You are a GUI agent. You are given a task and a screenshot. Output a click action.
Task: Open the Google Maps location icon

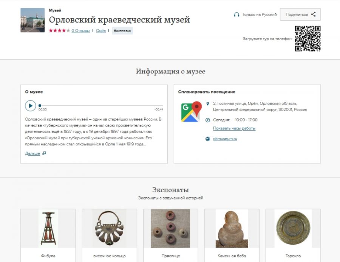191,112
